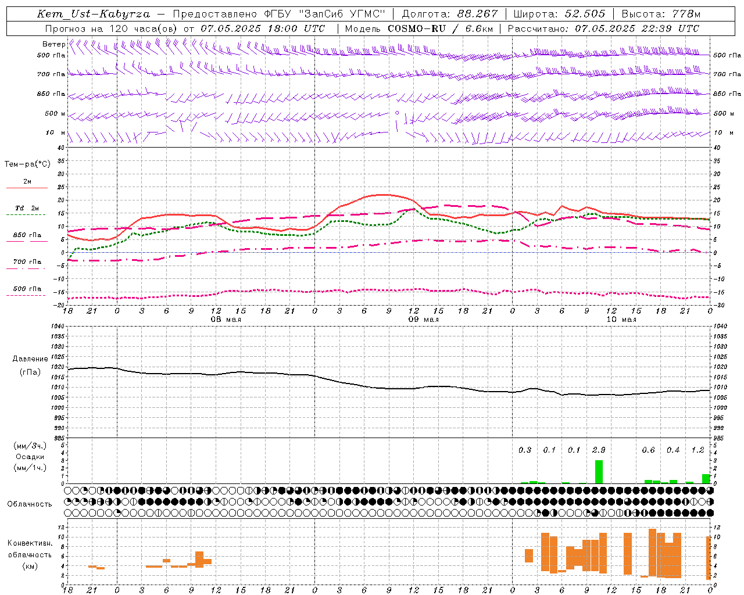Click the tallest green precipitation bar
The image size is (744, 595).
coord(599,472)
